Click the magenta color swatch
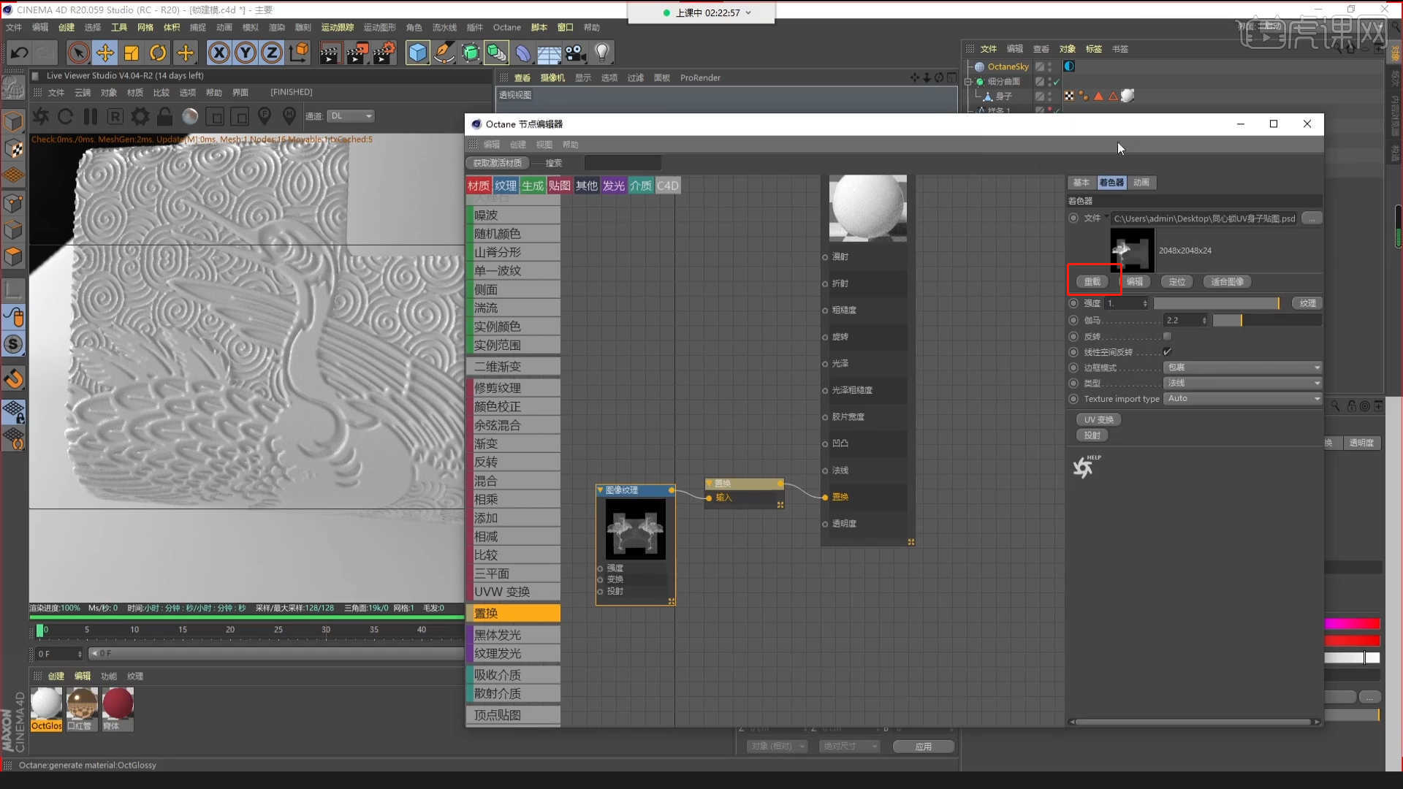This screenshot has height=789, width=1403. [1352, 624]
